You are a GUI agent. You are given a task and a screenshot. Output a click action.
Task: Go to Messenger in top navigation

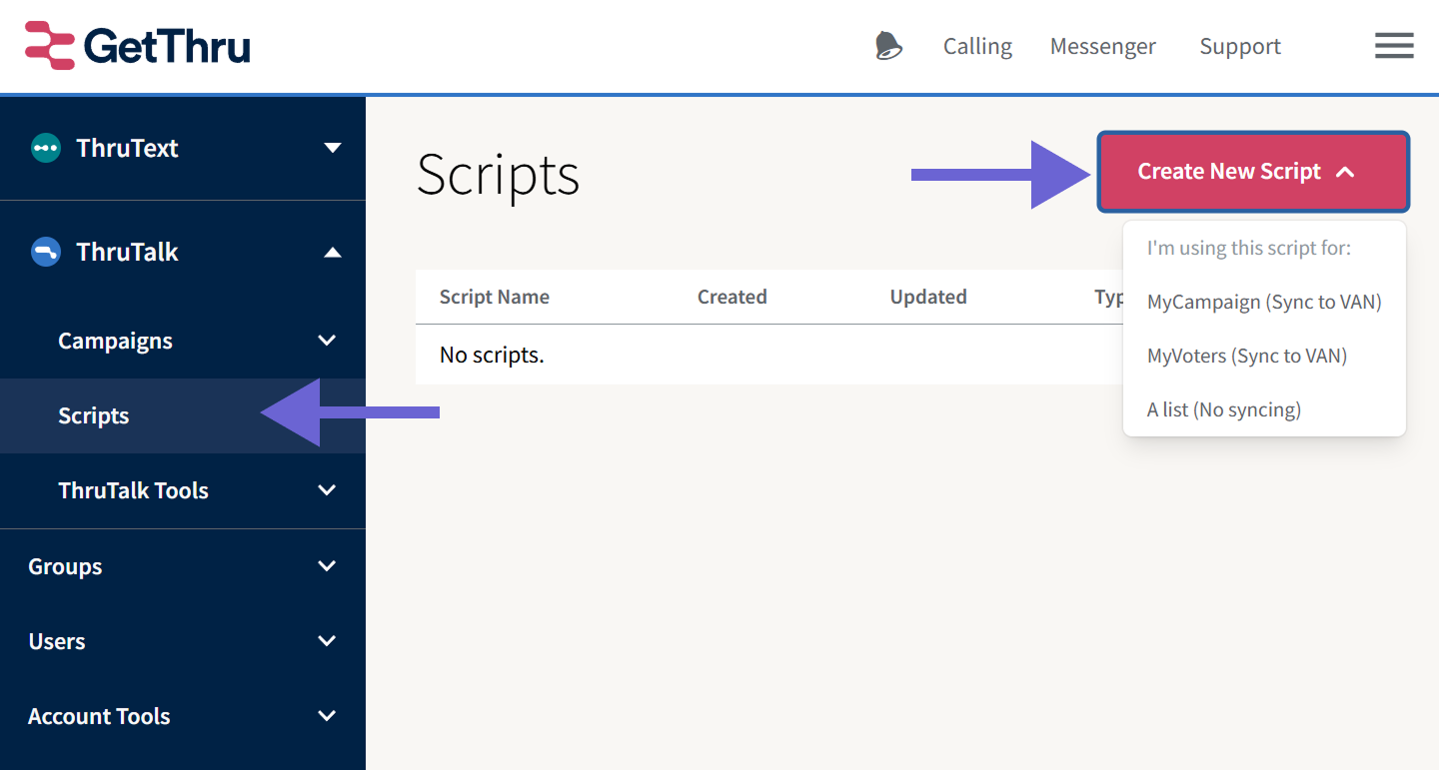(x=1103, y=46)
